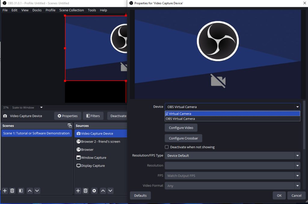
Task: Choose OBS Virtual Camera list option
Action: pos(233,119)
